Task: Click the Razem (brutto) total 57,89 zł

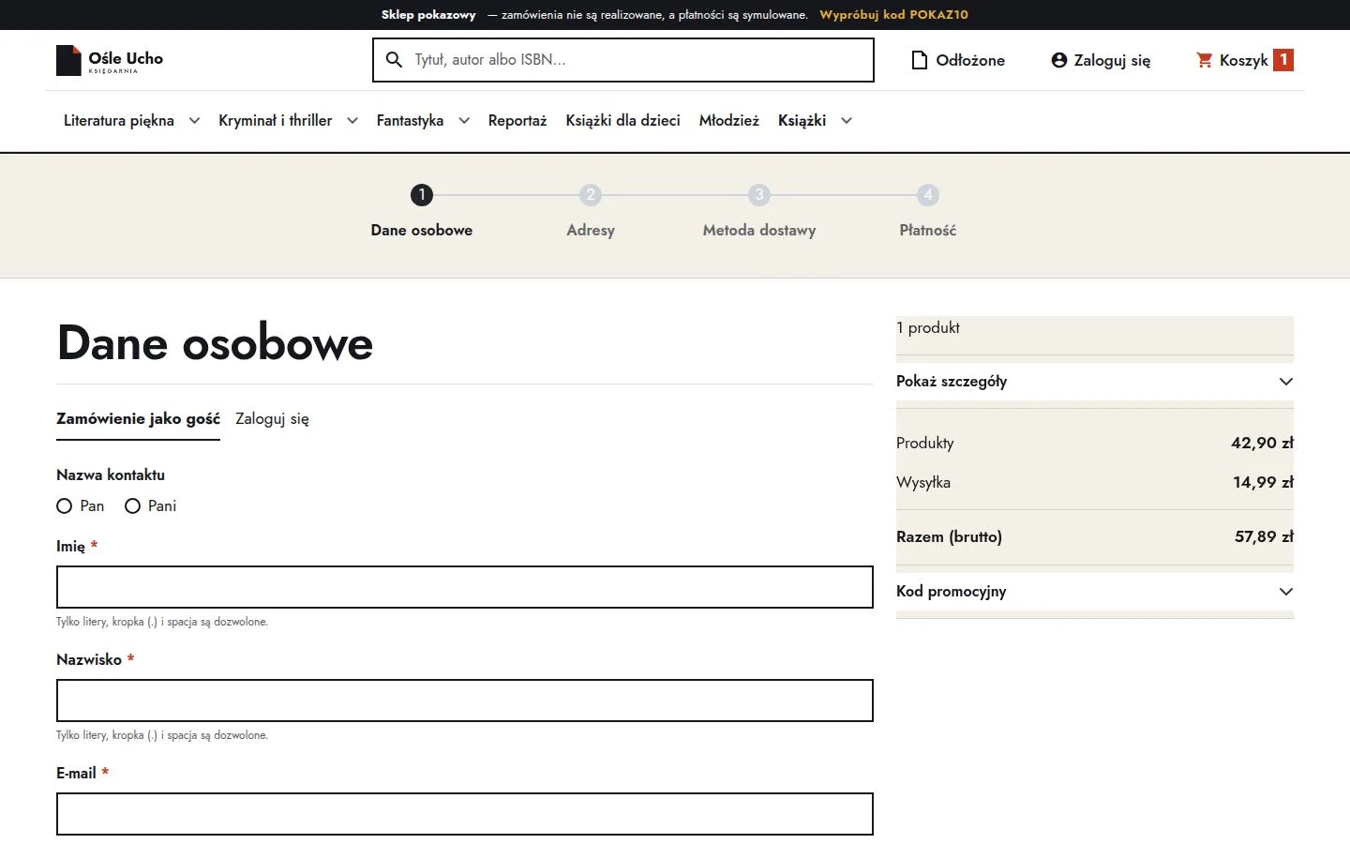Action: (1264, 537)
